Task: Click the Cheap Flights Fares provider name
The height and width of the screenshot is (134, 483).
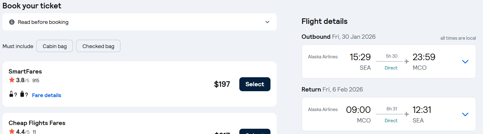Action: (x=37, y=123)
